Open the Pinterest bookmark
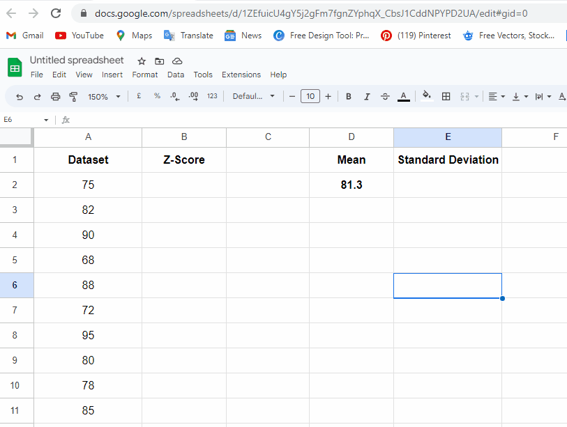Viewport: 567px width, 427px height. [416, 36]
